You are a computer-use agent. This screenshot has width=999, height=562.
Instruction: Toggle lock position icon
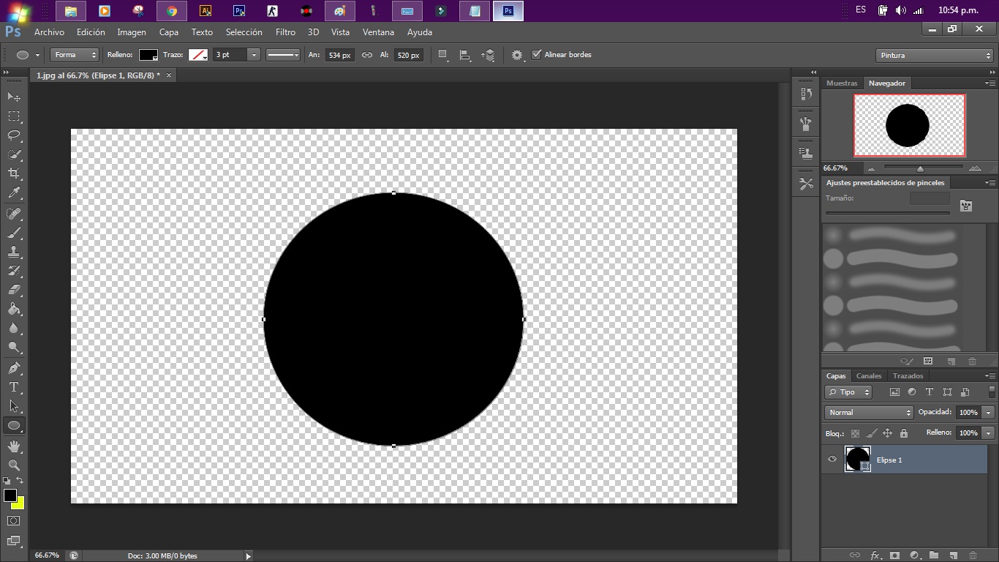coord(887,433)
